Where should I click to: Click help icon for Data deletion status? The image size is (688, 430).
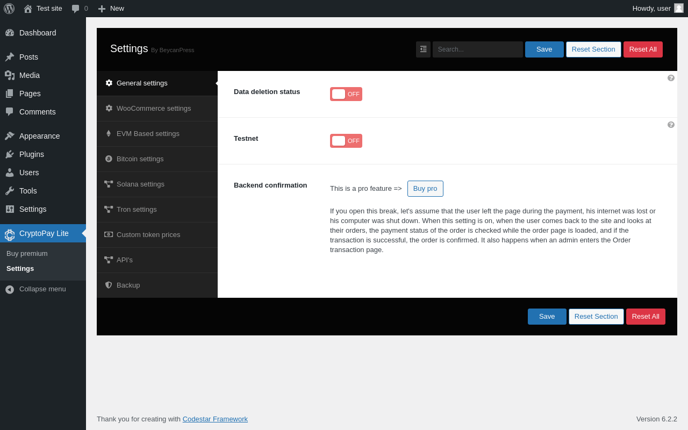click(671, 78)
